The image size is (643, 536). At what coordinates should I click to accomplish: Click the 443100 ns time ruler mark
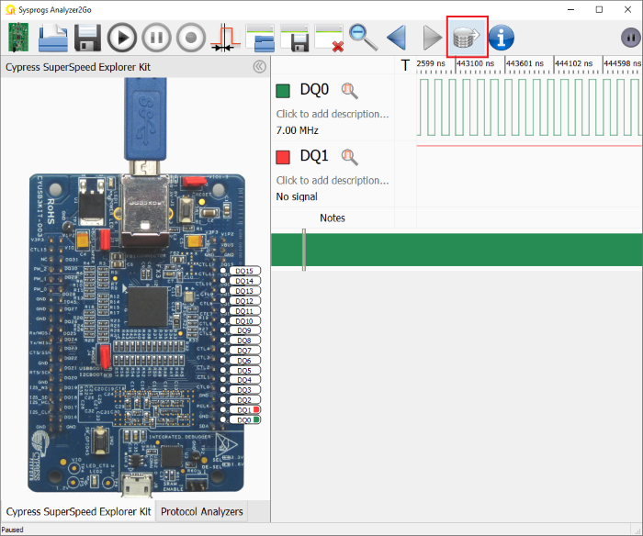click(475, 63)
